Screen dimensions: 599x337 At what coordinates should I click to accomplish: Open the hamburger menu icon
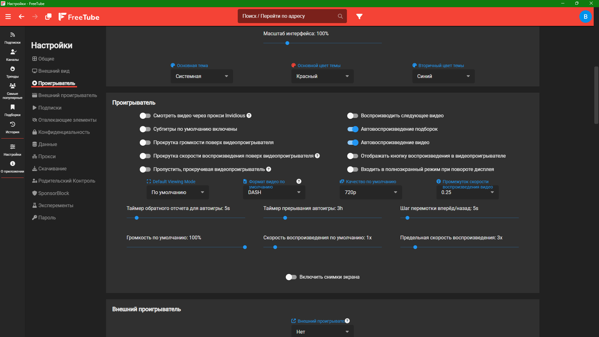pos(8,17)
